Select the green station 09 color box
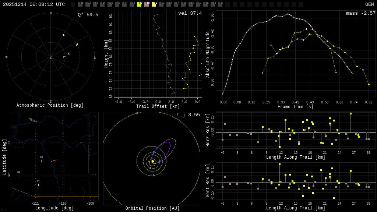The width and height of the screenshot is (377, 212). point(139,4)
